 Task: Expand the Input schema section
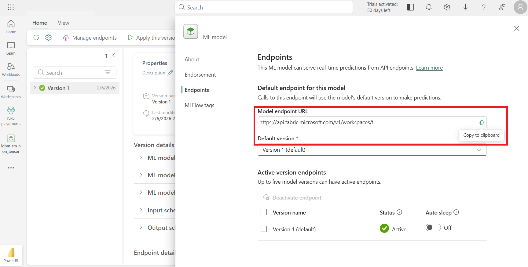coord(141,210)
